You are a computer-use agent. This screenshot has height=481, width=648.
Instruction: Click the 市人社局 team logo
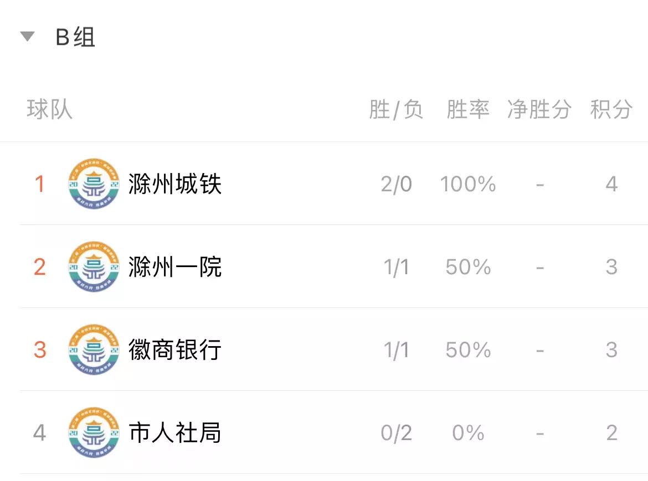(x=94, y=433)
